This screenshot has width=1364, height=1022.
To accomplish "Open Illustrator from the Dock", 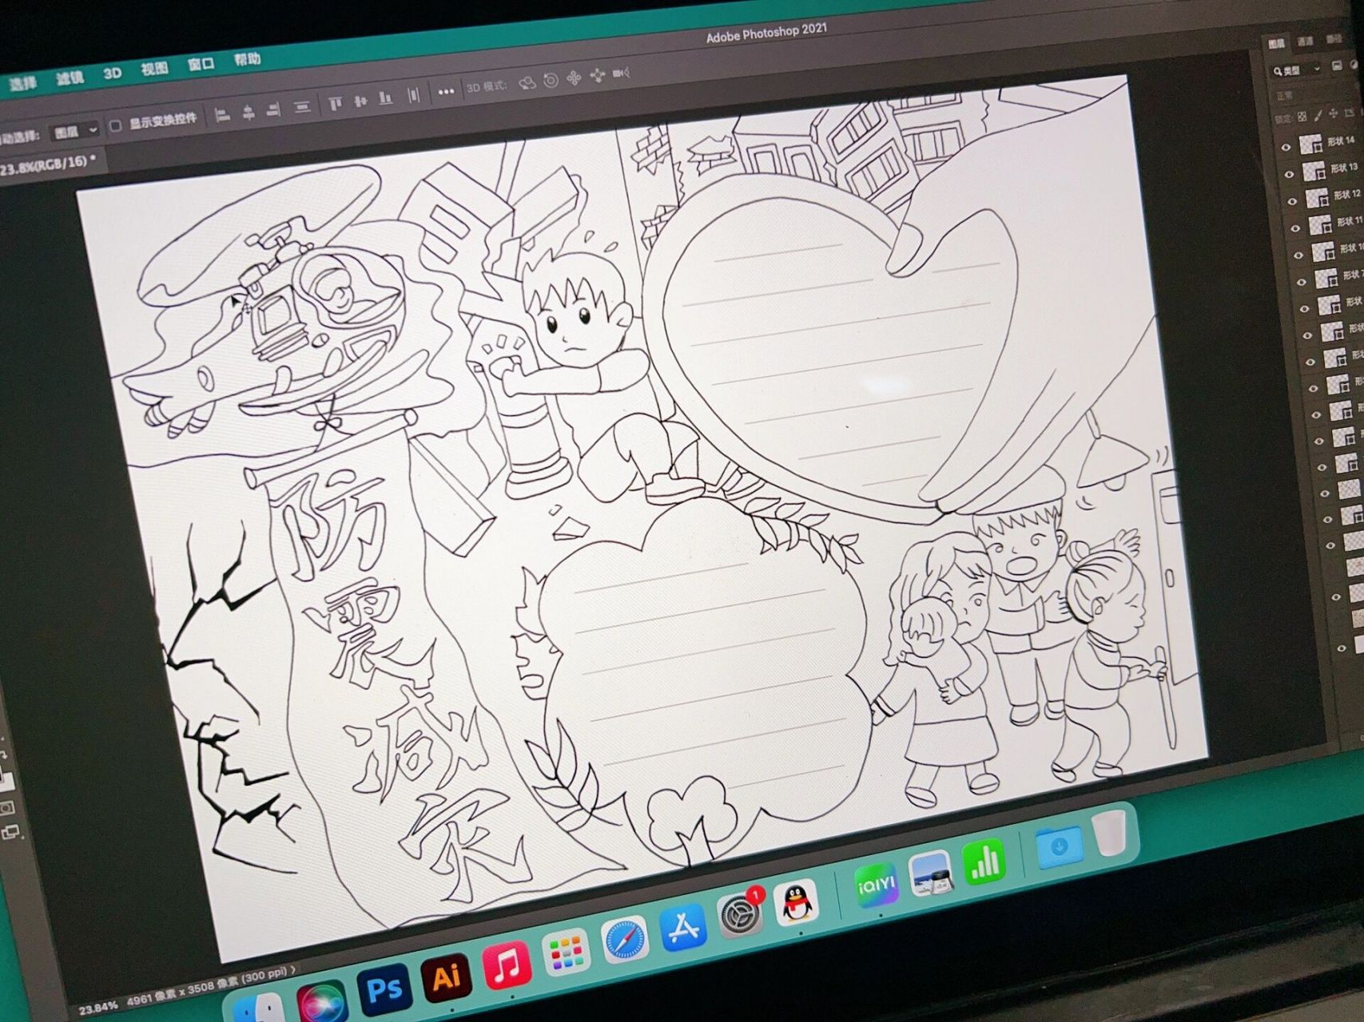I will click(x=446, y=977).
